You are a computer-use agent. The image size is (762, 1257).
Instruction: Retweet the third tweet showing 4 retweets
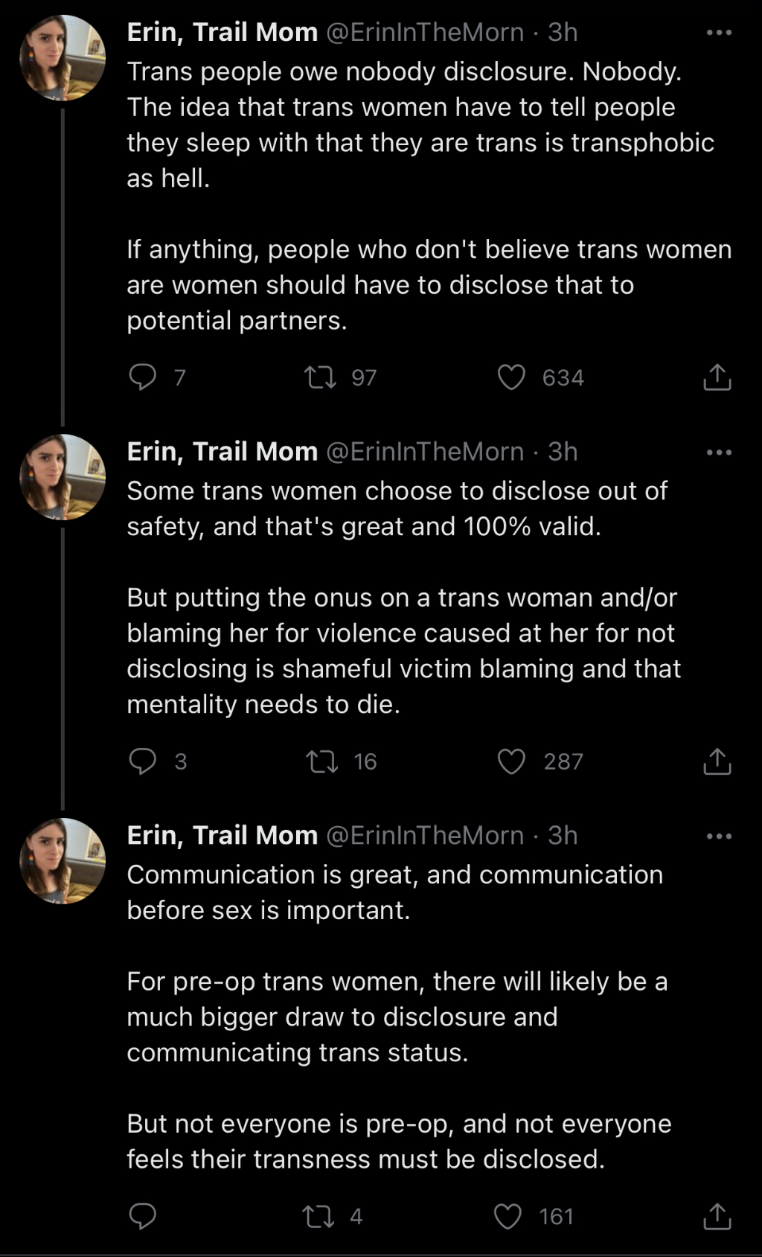click(318, 1217)
